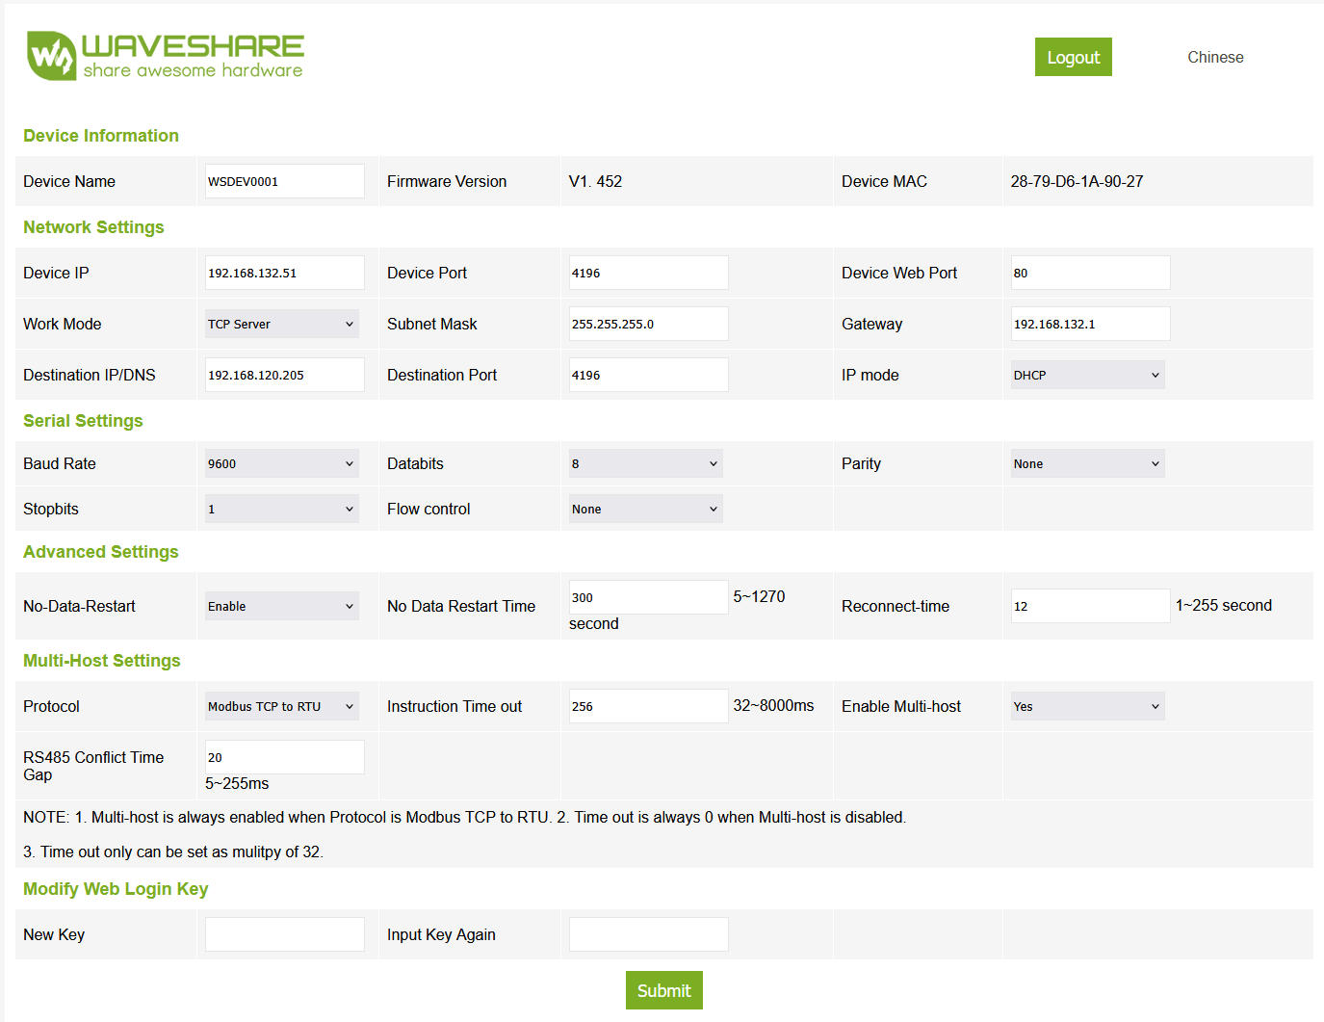Click the Waveshare logo
This screenshot has width=1324, height=1022.
coord(165,56)
